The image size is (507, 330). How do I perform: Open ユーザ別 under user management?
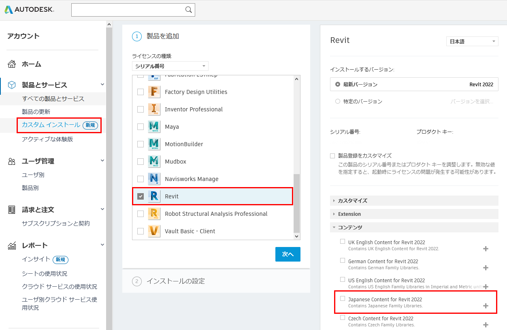(x=33, y=175)
